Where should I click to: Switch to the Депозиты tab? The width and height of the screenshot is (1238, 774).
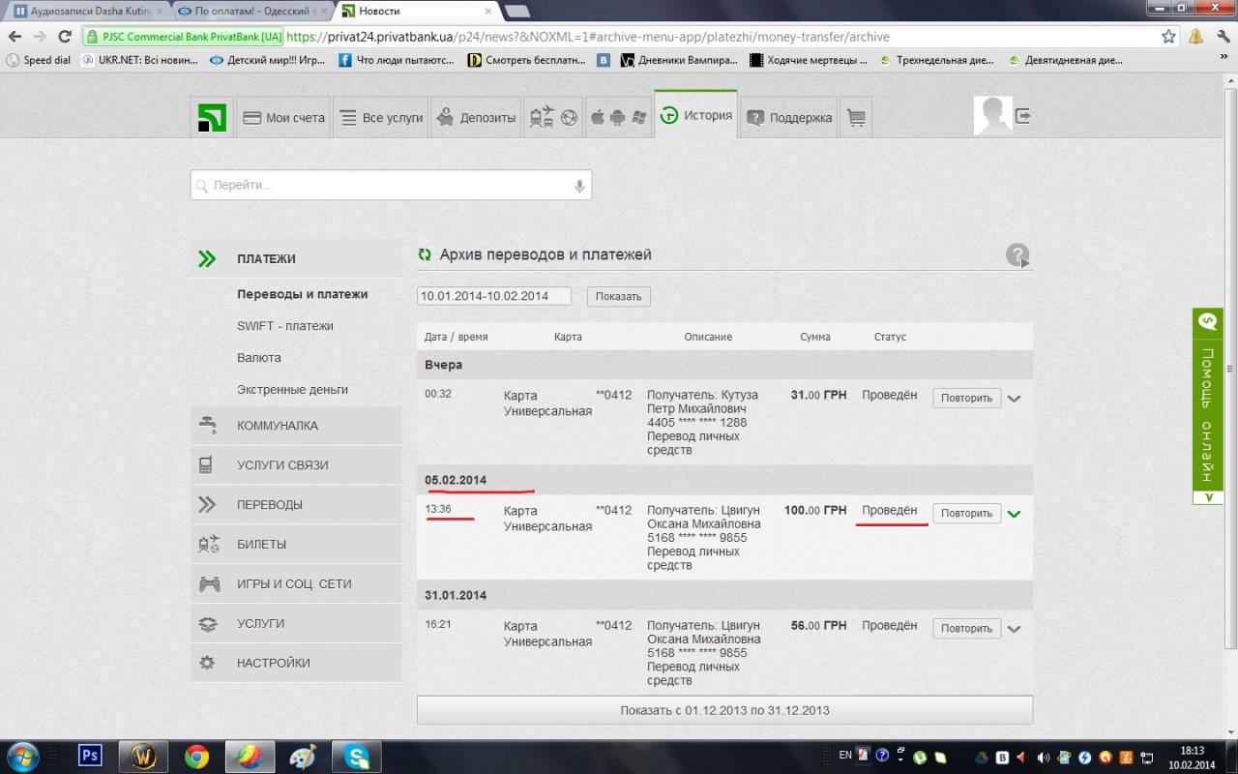tap(476, 117)
